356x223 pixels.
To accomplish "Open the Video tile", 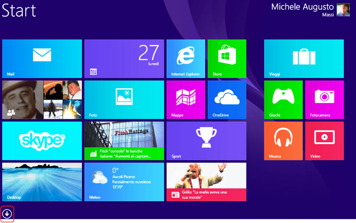I will point(324,141).
